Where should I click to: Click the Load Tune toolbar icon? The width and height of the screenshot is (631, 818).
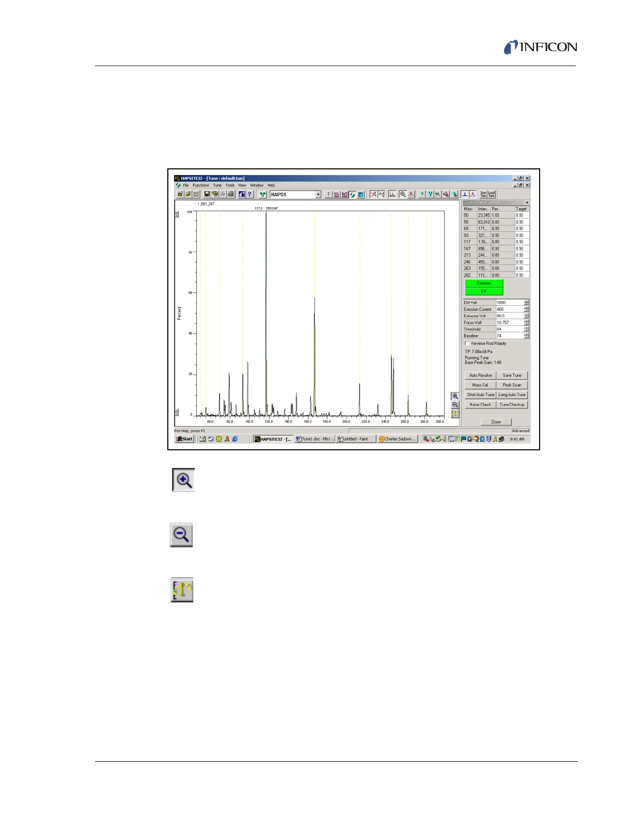point(491,194)
